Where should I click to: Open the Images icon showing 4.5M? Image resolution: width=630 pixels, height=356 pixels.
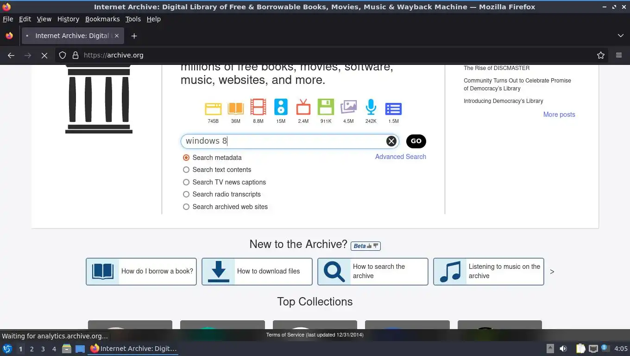click(348, 107)
